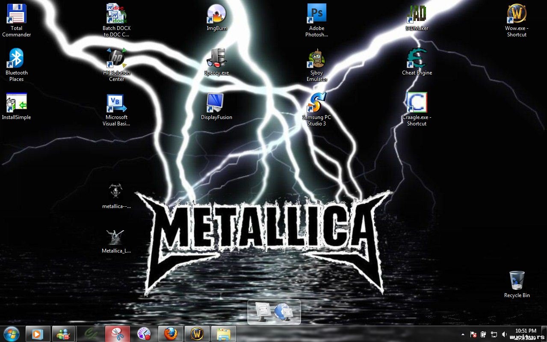547x342 pixels.
Task: Launch the Adobe Photoshop shortcut
Action: click(316, 21)
